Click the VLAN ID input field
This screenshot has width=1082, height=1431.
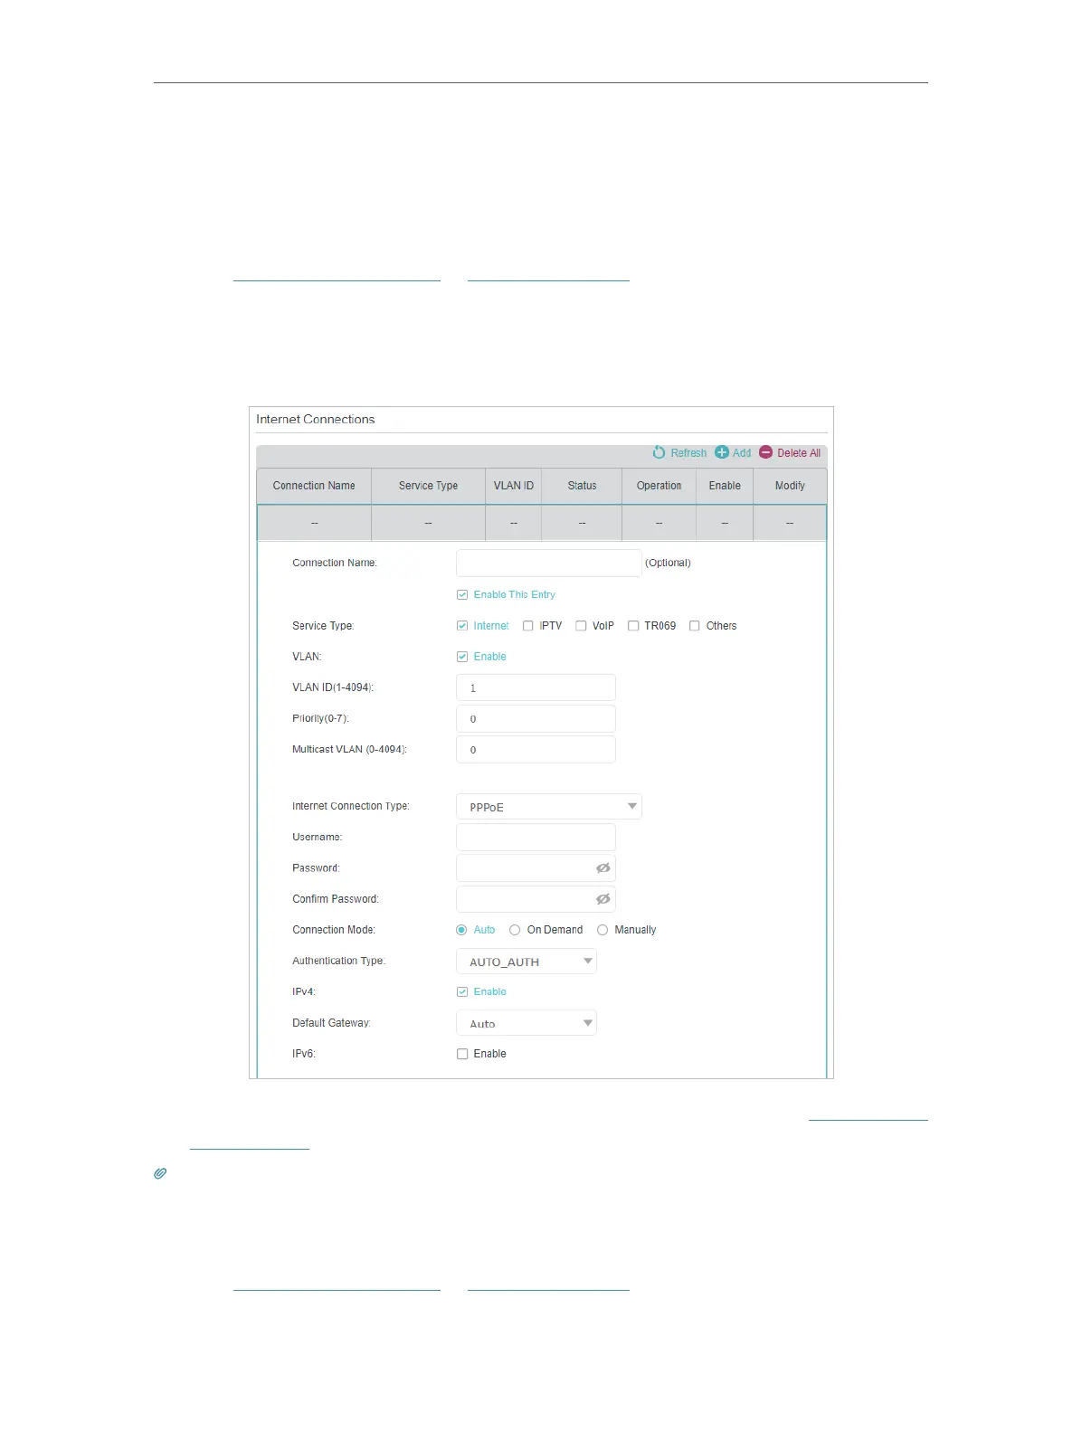pos(536,687)
